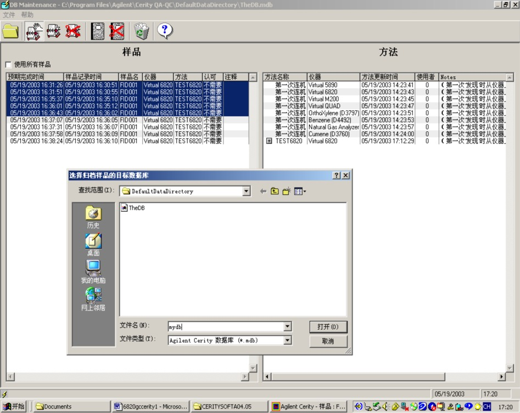Viewport: 520px width, 413px height.
Task: Sort samples by 样品记录时间 column header
Action: 91,77
